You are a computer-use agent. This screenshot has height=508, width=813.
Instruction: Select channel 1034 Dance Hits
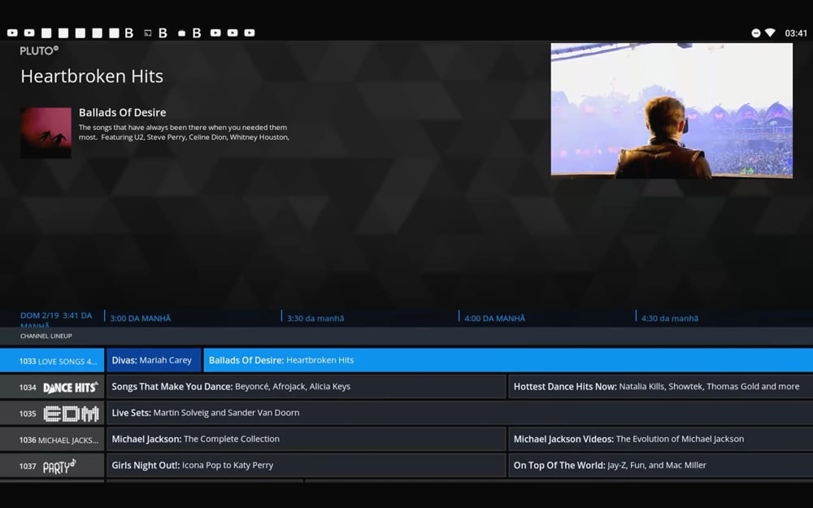point(52,387)
